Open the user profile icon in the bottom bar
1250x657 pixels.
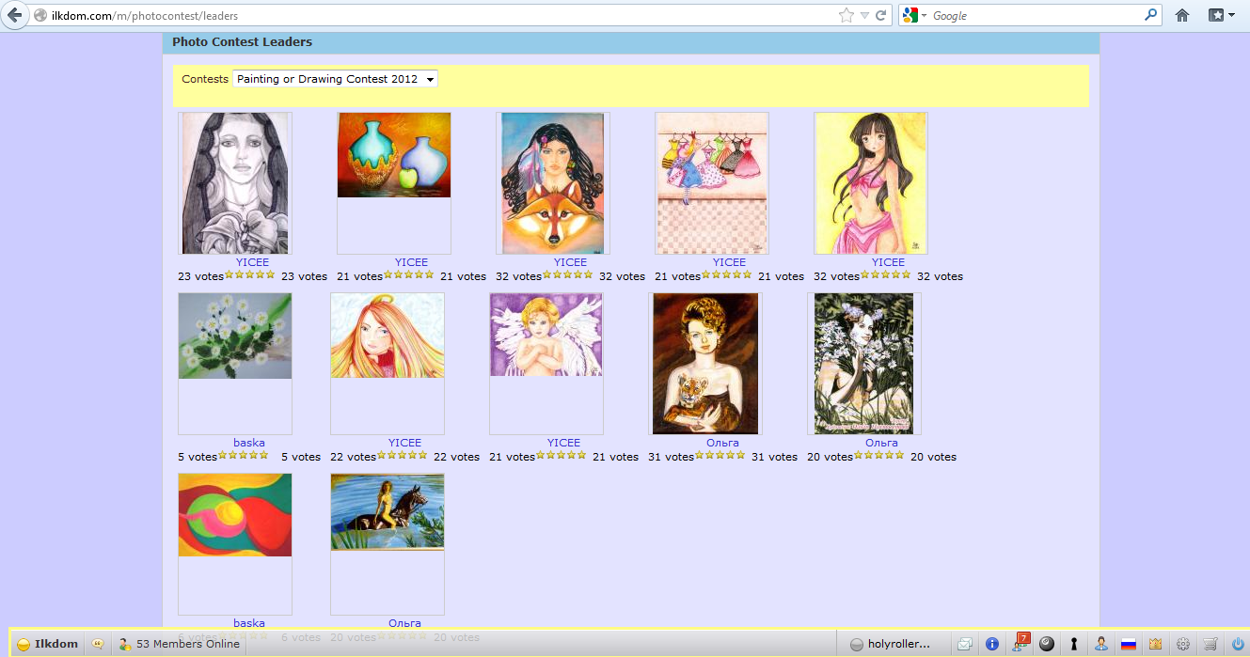pos(1100,644)
